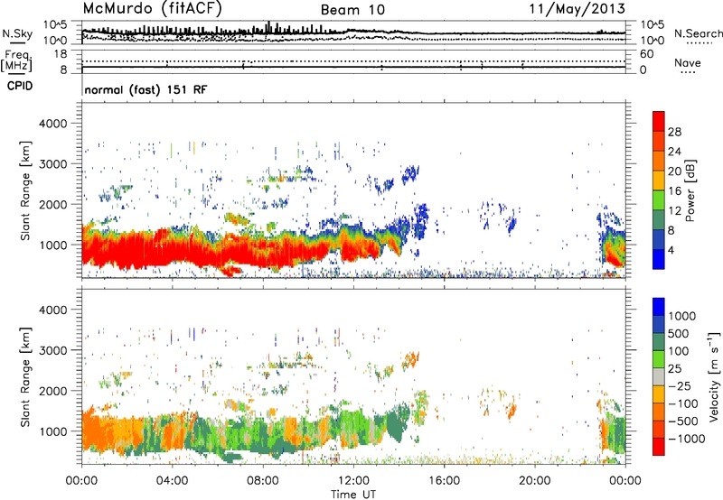Click the 2000 tick in velocity panel
This screenshot has height=500, width=723.
[x=52, y=391]
